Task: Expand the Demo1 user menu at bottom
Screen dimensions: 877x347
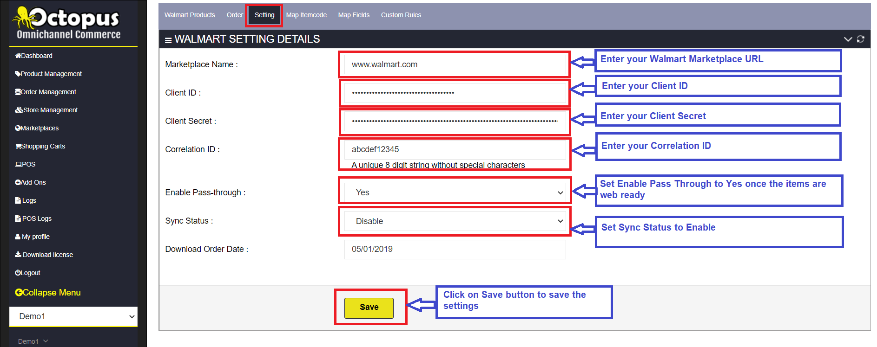Action: pyautogui.click(x=33, y=341)
